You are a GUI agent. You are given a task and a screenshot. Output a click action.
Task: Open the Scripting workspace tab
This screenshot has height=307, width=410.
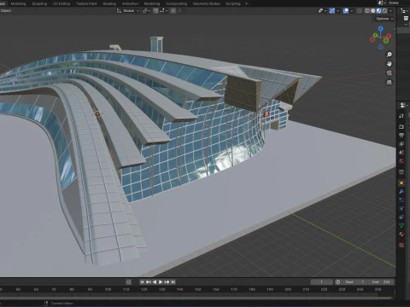pos(233,3)
